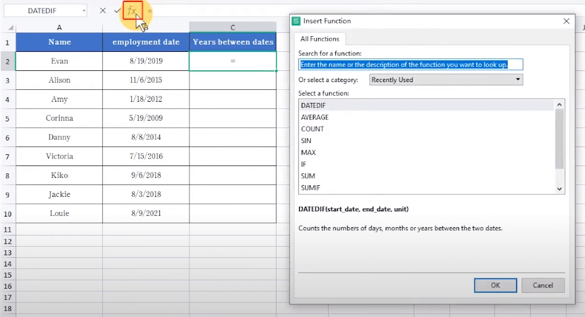The image size is (585, 317).
Task: Select DATEDIF in the function list
Action: pos(427,105)
